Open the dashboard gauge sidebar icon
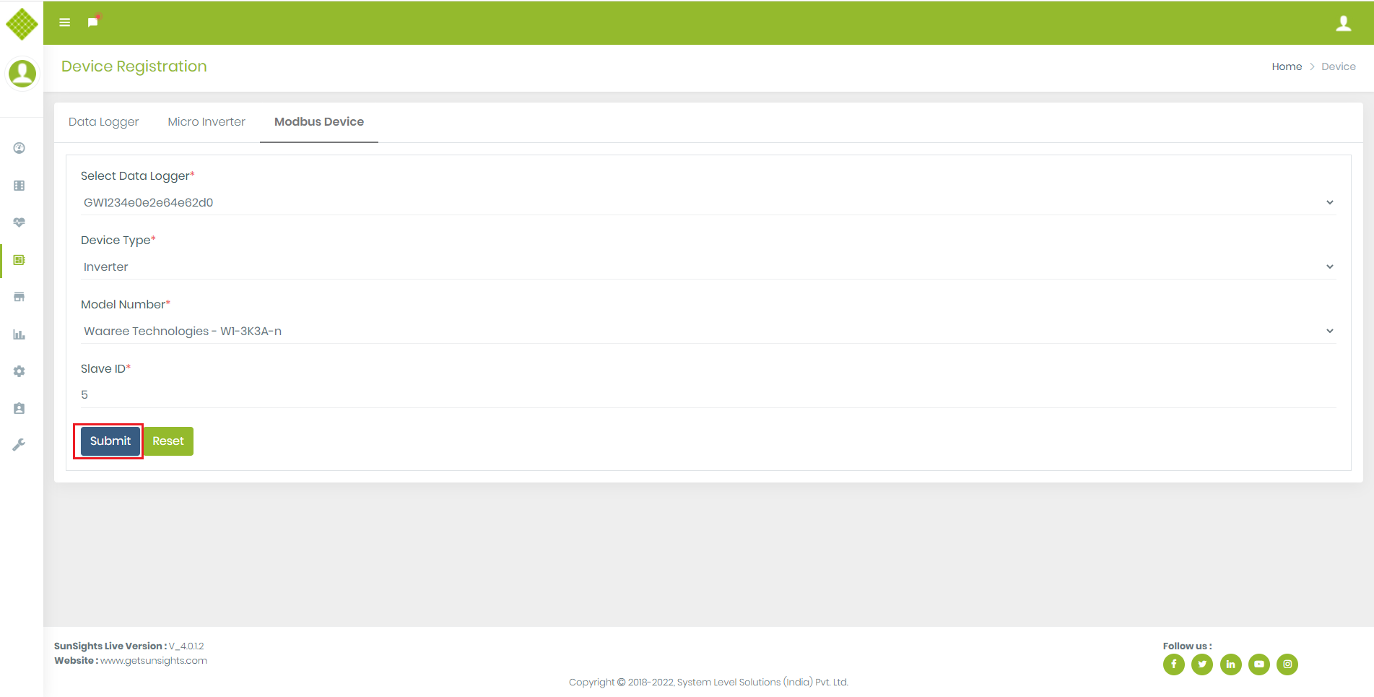 [x=19, y=148]
